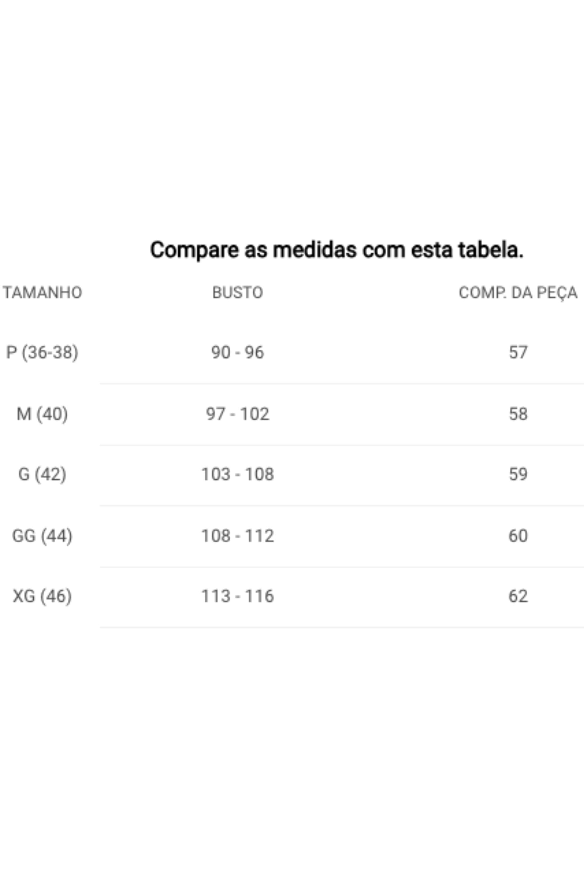This screenshot has height=877, width=584.
Task: Click the piece length value 60
Action: tap(518, 536)
